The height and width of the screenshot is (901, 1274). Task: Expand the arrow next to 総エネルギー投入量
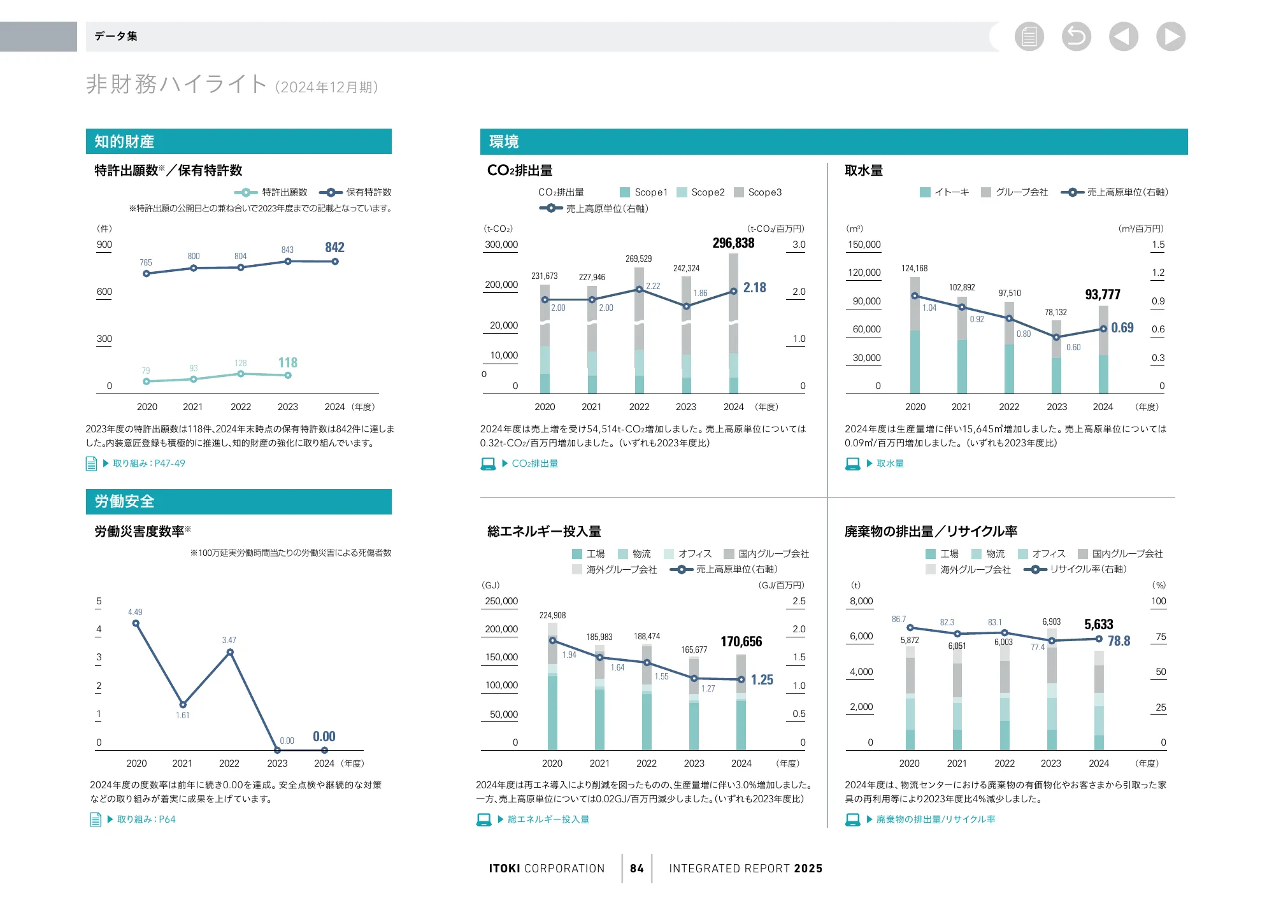(501, 820)
